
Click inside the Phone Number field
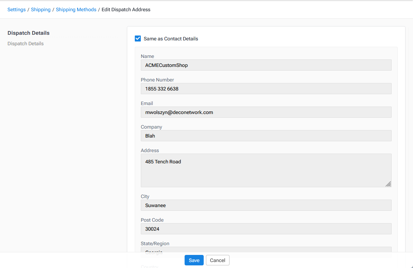coord(266,89)
